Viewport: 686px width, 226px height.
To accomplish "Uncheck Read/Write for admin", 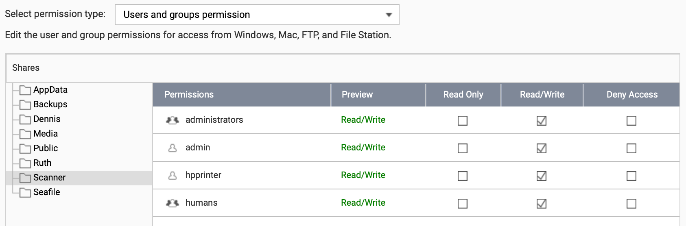I will [x=542, y=148].
